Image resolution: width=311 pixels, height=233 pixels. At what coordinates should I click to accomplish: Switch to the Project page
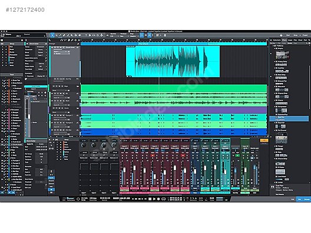click(x=305, y=35)
